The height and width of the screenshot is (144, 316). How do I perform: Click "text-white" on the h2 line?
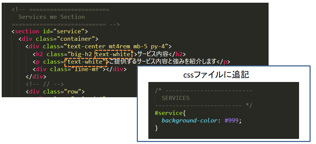(113, 54)
